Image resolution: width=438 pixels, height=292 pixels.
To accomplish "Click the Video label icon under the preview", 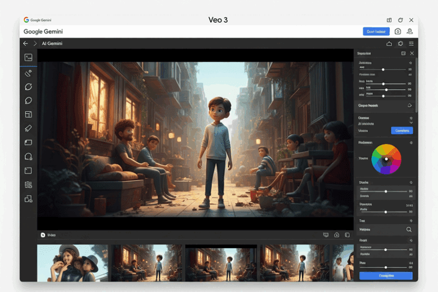I will tap(43, 235).
